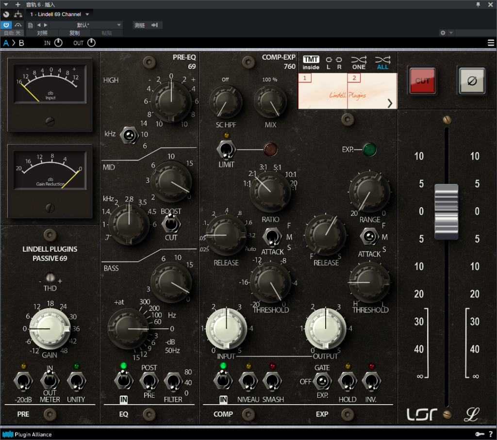Go to the previous preset arrow
Image resolution: width=497 pixels, height=440 pixels.
[39, 25]
